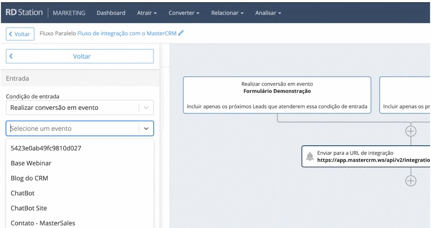Select event 5423e0ab49fc9810d027

click(x=80, y=148)
